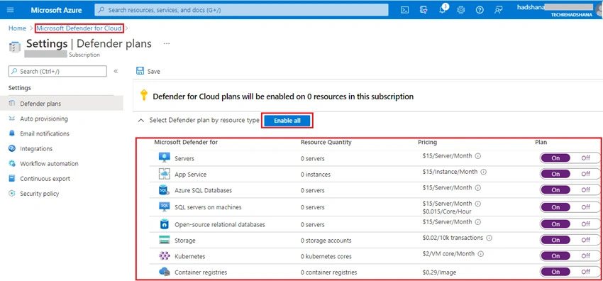Click the Servers resource icon

pos(164,158)
